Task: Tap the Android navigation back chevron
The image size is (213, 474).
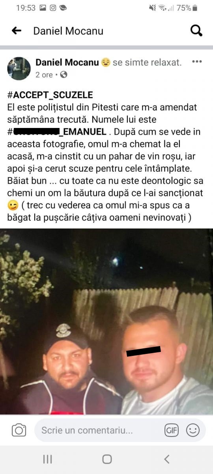Action: [x=166, y=459]
